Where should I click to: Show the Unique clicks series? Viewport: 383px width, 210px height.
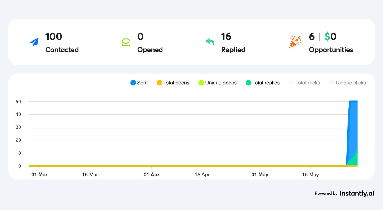coord(351,83)
